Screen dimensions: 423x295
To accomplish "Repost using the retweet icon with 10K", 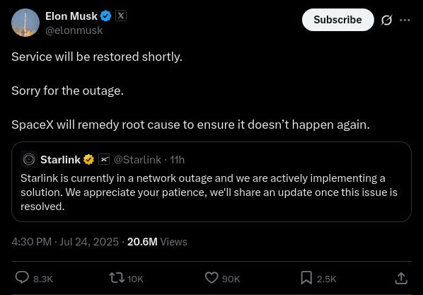I will tap(126, 278).
